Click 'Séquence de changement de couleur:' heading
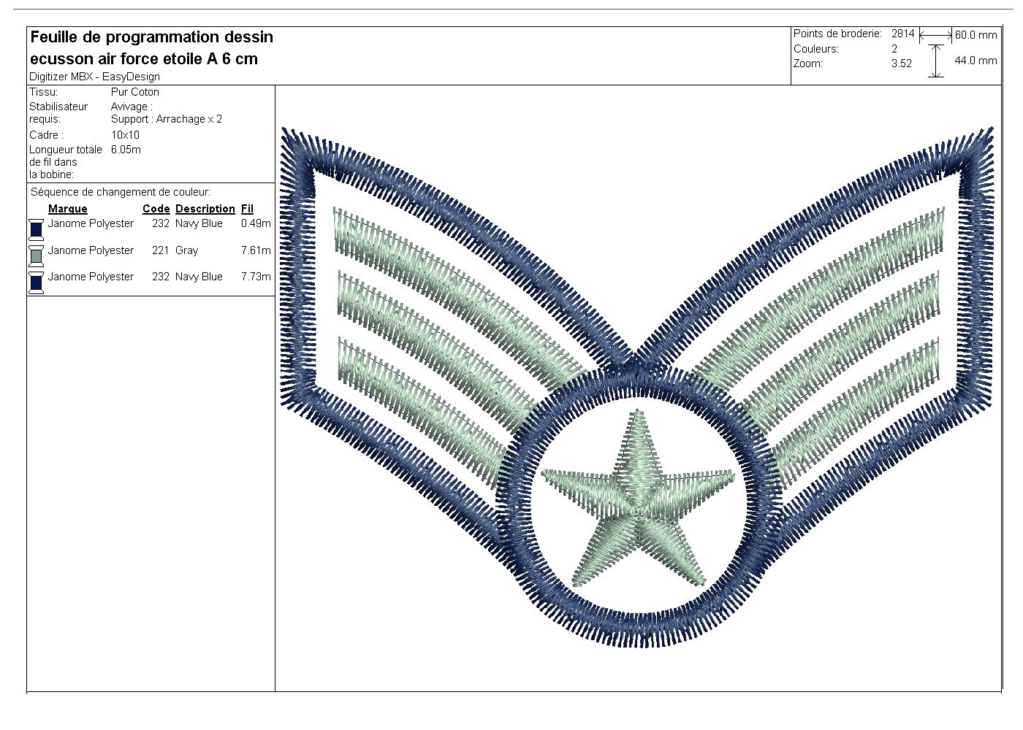1023x730 pixels. [121, 192]
